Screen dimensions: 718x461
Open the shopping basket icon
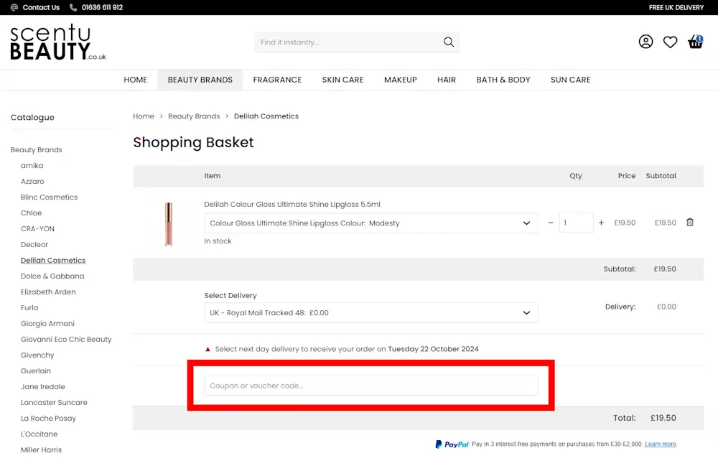(x=695, y=42)
